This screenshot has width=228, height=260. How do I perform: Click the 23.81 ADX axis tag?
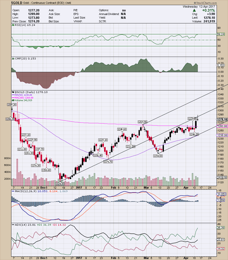tap(221, 239)
